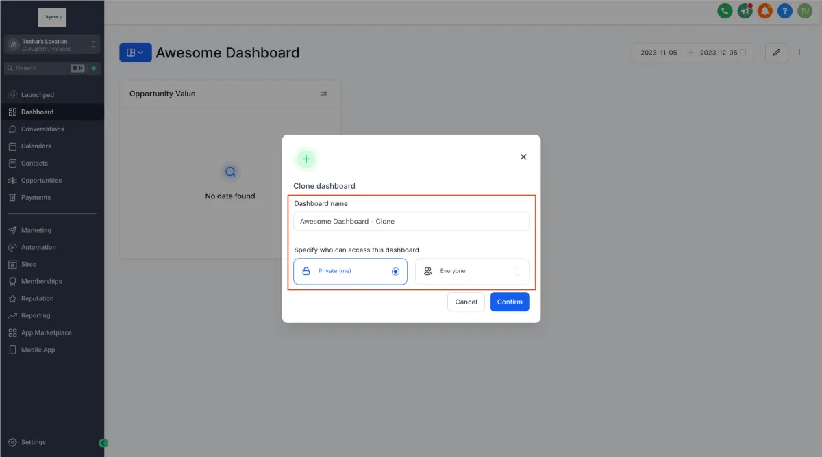The height and width of the screenshot is (457, 822).
Task: Open Automation in sidebar
Action: pos(52,248)
